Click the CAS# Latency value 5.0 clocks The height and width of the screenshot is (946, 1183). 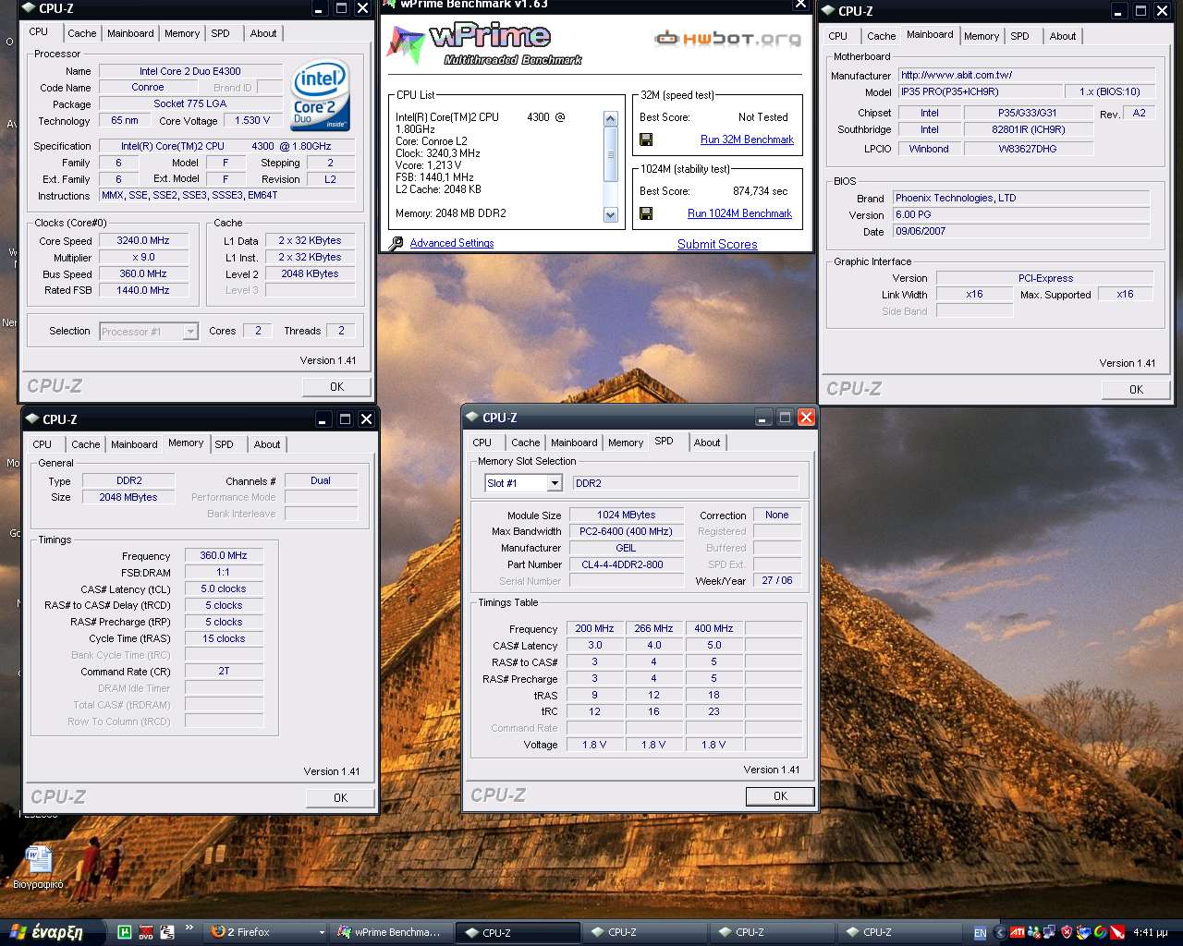tap(224, 588)
